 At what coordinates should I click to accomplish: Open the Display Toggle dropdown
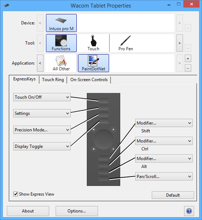click(x=42, y=146)
